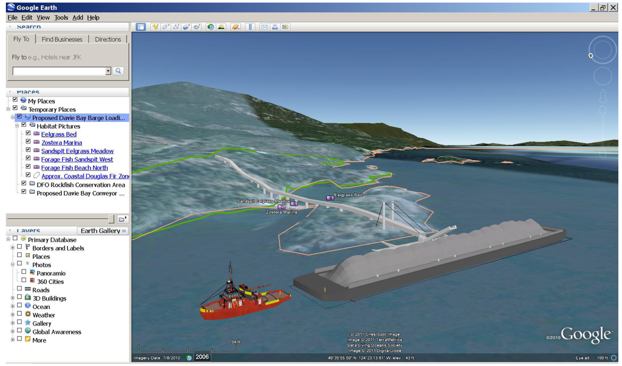Screen dimensions: 622x366
Task: Open the Fly To search history dropdown
Action: click(108, 71)
